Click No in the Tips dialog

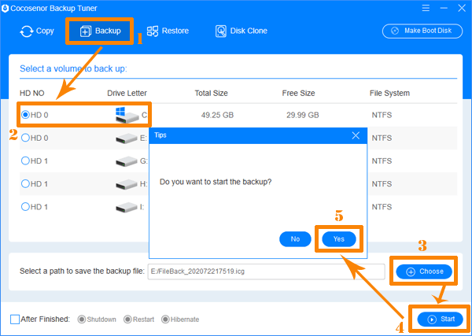coord(295,239)
